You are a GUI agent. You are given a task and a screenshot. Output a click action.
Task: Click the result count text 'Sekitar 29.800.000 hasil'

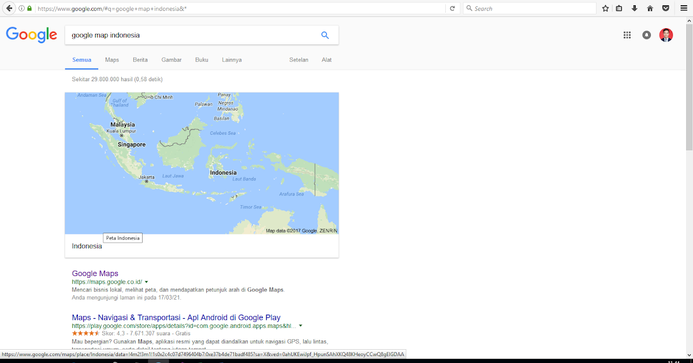pyautogui.click(x=102, y=80)
